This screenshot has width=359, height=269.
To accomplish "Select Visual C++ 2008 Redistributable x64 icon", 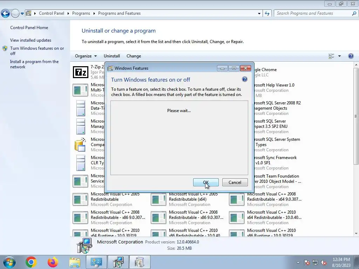I will coord(237,199).
